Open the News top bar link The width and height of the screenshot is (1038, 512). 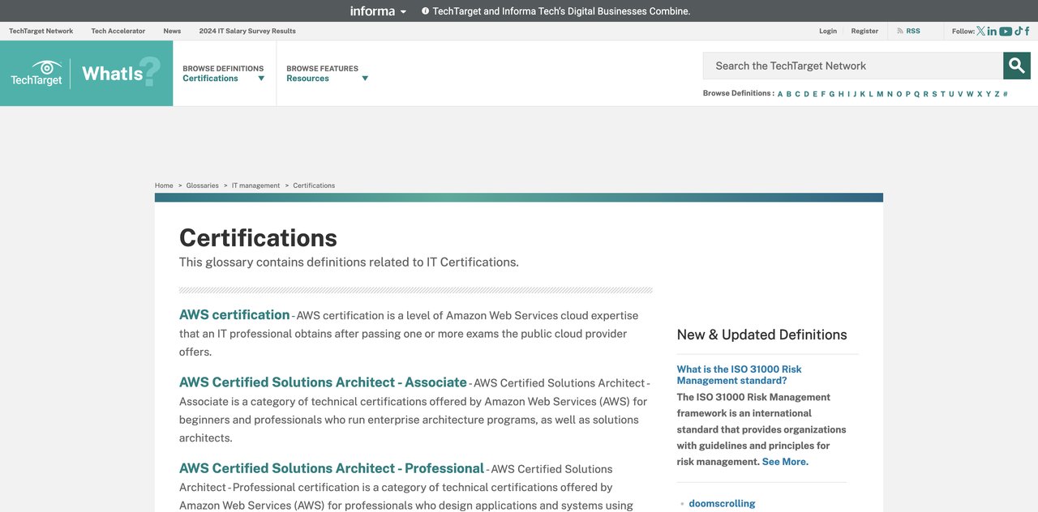(172, 31)
